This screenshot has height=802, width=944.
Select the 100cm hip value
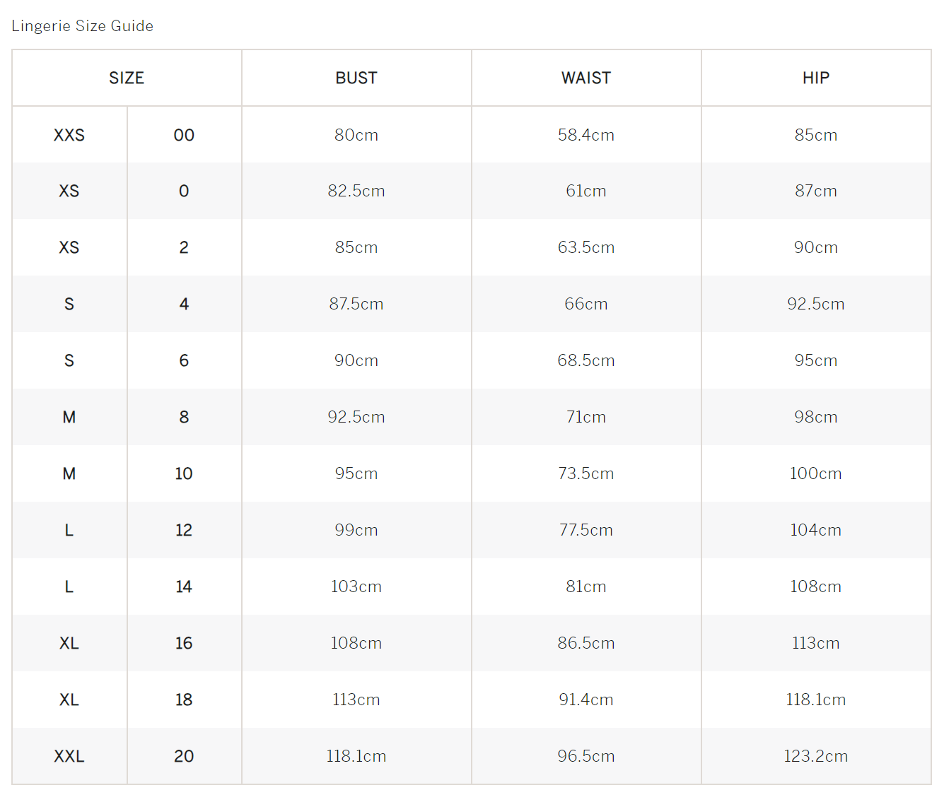click(x=815, y=474)
